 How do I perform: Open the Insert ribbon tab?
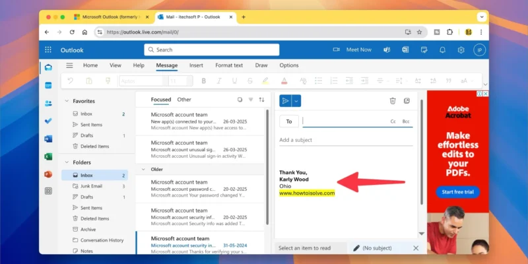tap(196, 65)
